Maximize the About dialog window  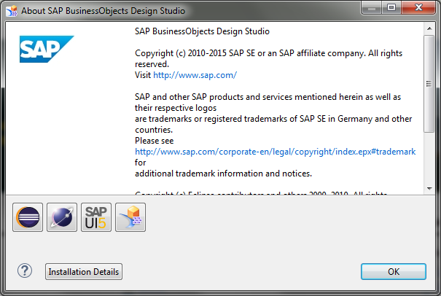[391, 7]
